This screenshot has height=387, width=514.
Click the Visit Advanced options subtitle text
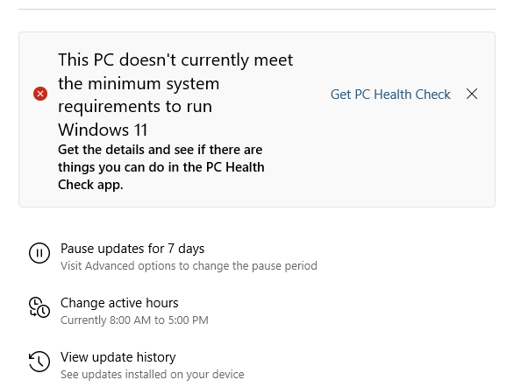click(x=189, y=265)
